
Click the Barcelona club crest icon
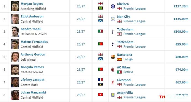pos(113,57)
